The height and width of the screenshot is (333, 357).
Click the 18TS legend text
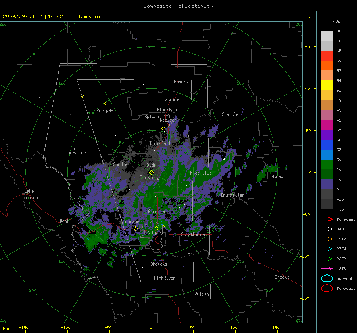tap(341, 269)
